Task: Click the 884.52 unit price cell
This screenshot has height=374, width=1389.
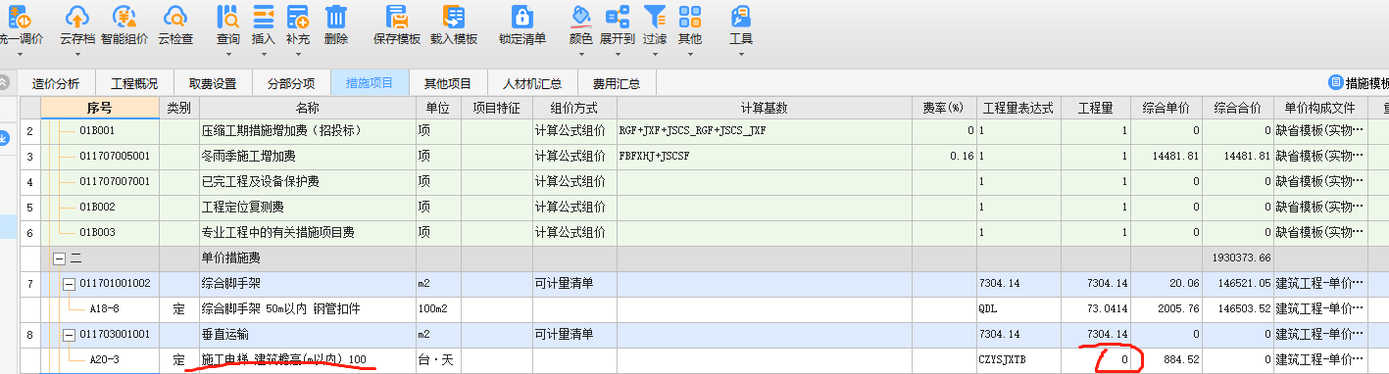Action: tap(1166, 360)
